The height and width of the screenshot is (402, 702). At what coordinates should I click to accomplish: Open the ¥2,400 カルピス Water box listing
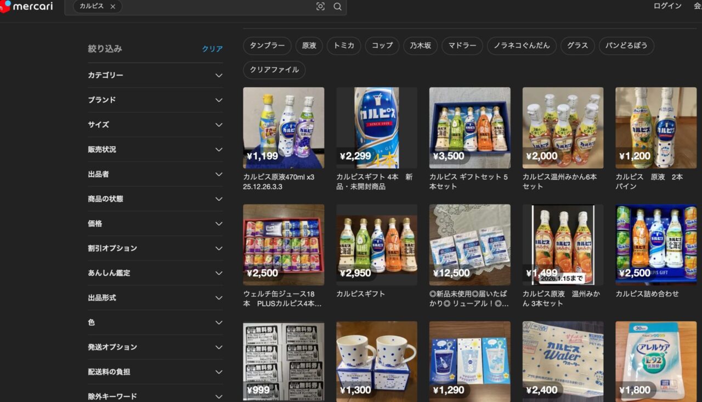(563, 361)
